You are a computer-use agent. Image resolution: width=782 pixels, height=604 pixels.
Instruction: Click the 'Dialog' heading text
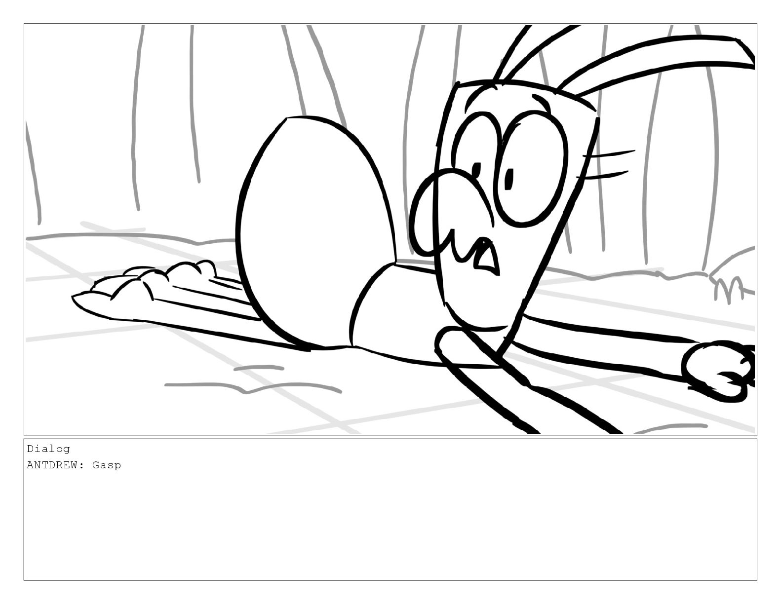coord(48,449)
